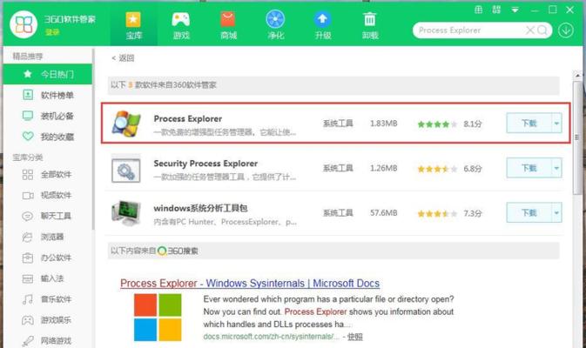This screenshot has width=586, height=348.
Task: Open the 商城 store tab
Action: (x=228, y=25)
